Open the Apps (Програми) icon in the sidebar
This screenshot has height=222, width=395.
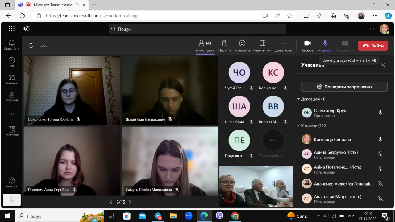click(x=12, y=131)
